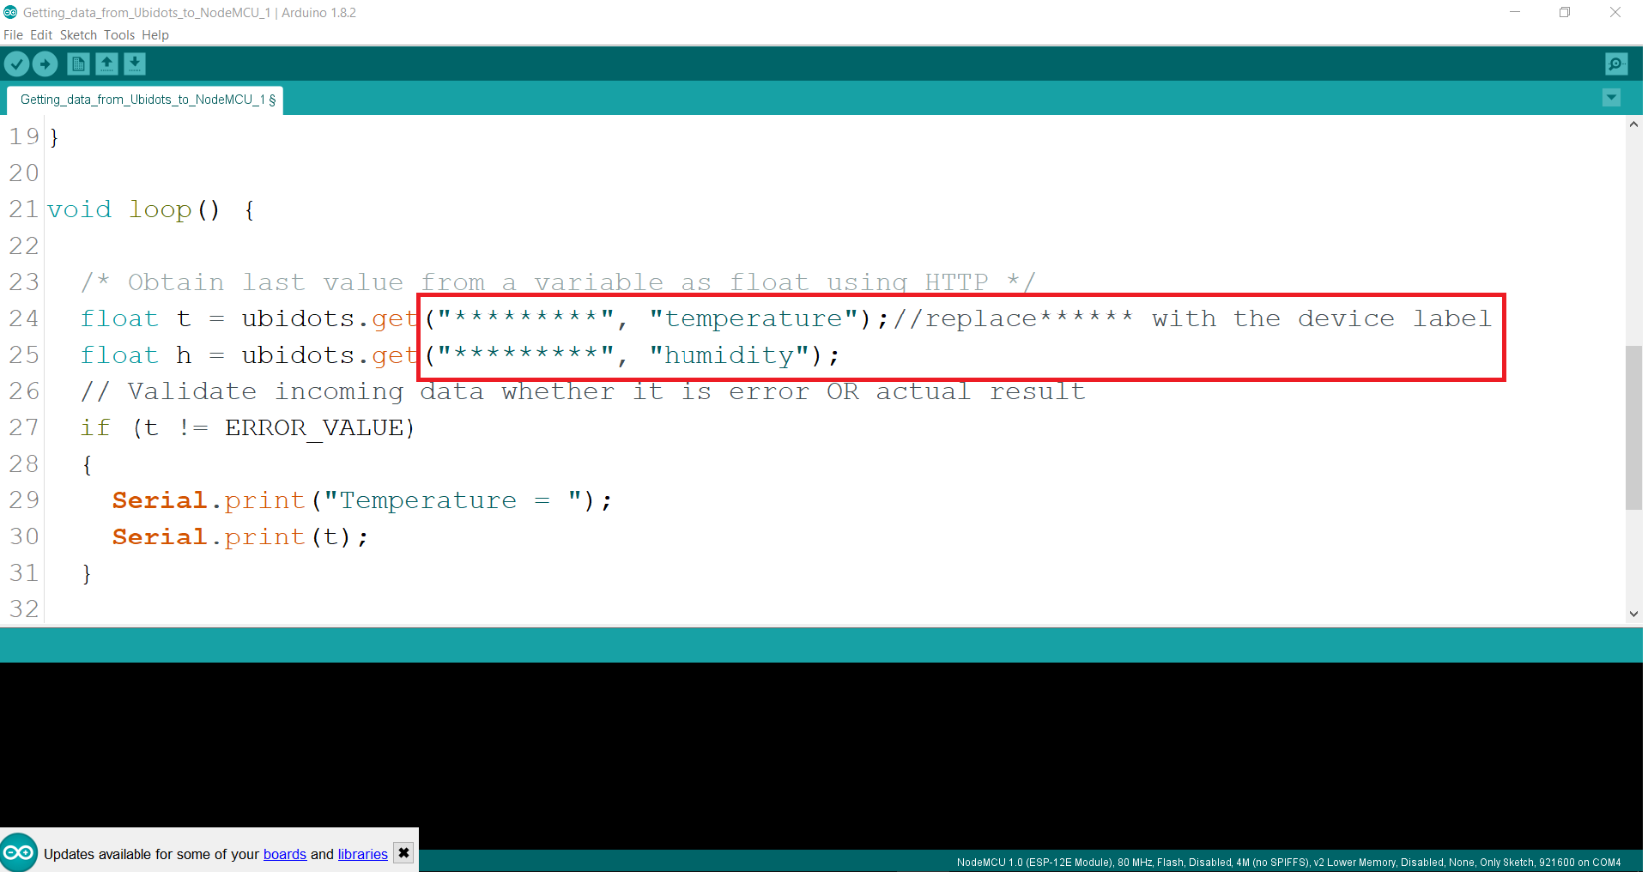Create a New sketch via toolbar icon
The height and width of the screenshot is (872, 1648).
(x=78, y=64)
